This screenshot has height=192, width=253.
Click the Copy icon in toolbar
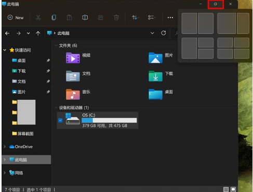tap(54, 18)
